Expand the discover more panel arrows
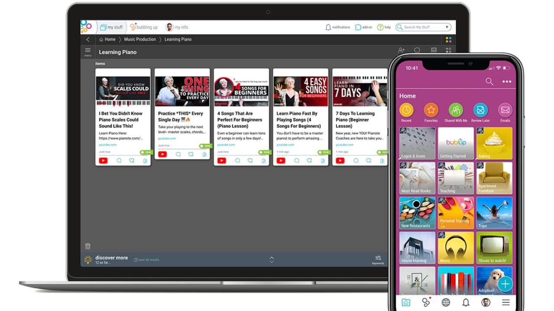The image size is (554, 311). click(272, 260)
